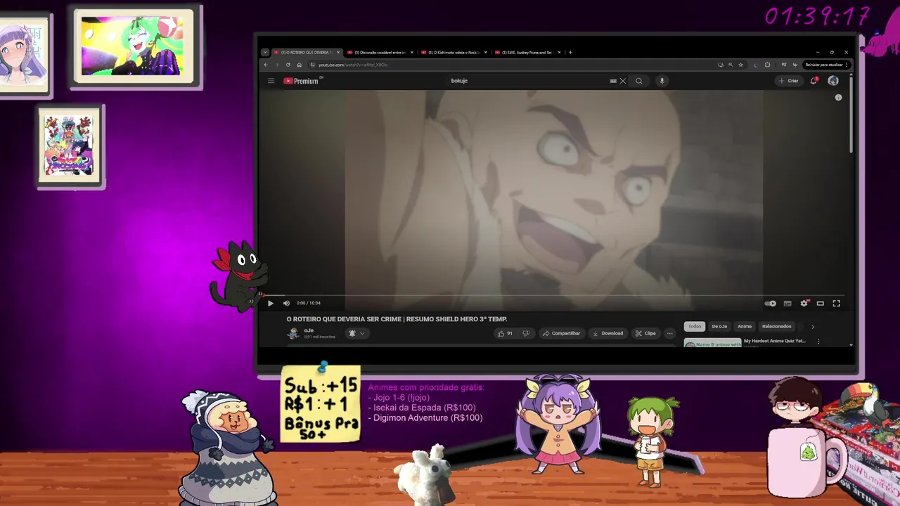Image resolution: width=900 pixels, height=506 pixels.
Task: Open the tab search dropdown arrow
Action: pyautogui.click(x=265, y=52)
